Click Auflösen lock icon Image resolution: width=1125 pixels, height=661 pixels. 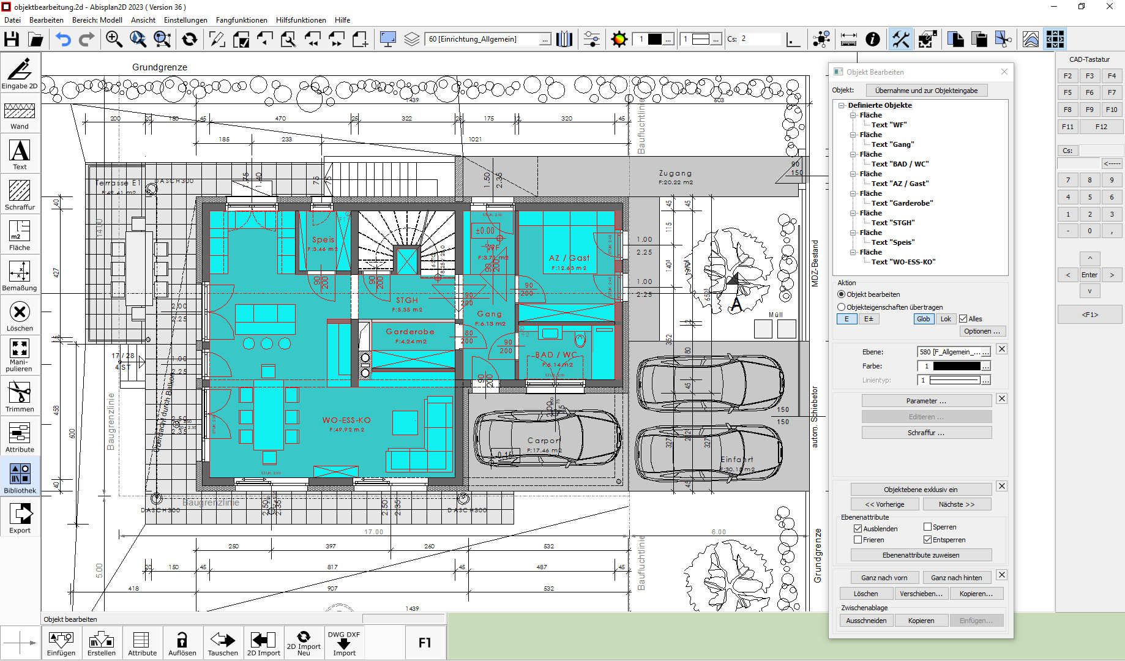182,643
